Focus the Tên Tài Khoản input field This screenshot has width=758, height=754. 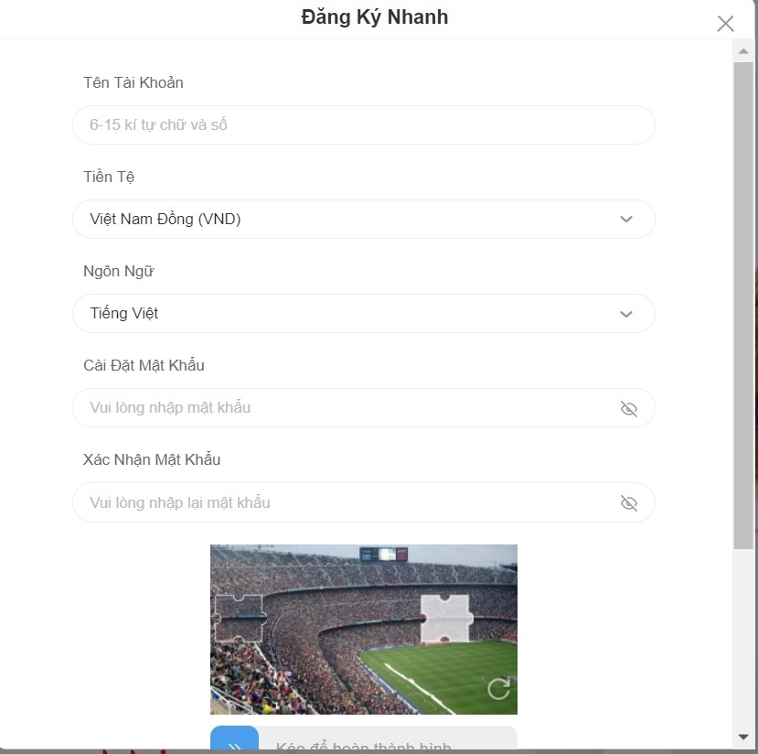(364, 124)
